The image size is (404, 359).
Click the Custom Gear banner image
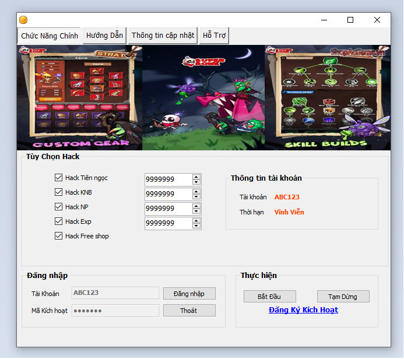79,98
